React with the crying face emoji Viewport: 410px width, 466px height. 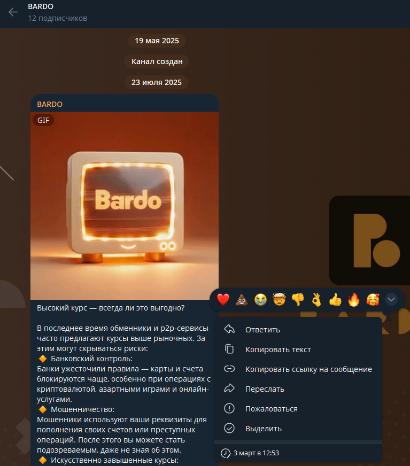(260, 300)
